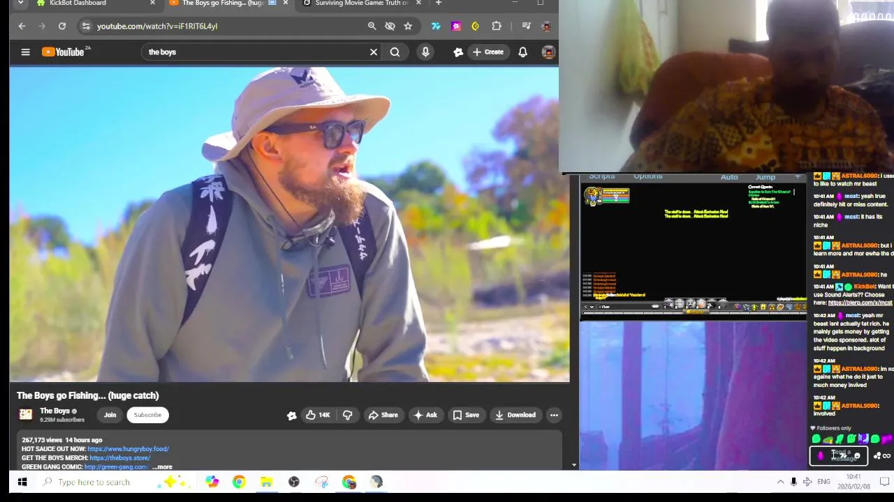Close the KickBot Dashboard tab
The width and height of the screenshot is (894, 502).
[x=152, y=3]
